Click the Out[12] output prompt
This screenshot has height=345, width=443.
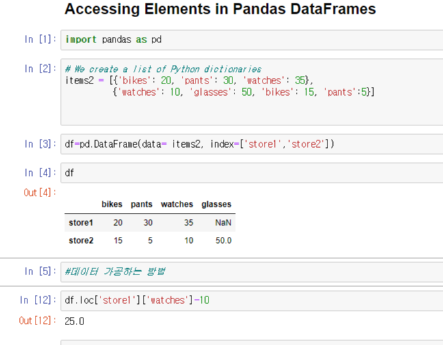coord(38,320)
